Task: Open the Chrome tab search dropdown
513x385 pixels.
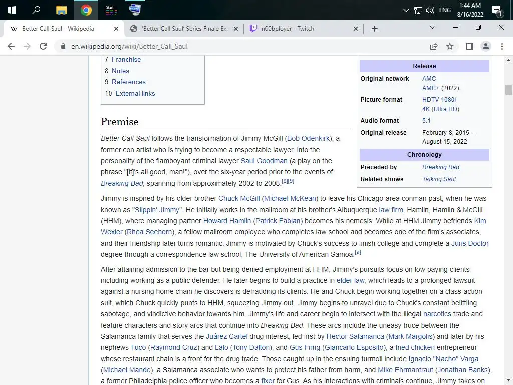Action: point(432,27)
